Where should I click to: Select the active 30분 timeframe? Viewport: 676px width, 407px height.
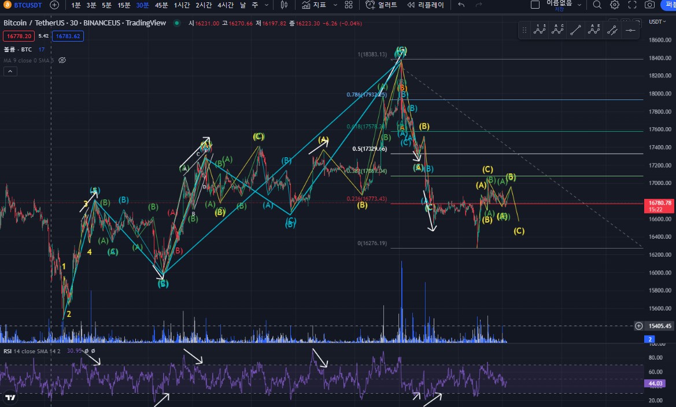(142, 5)
